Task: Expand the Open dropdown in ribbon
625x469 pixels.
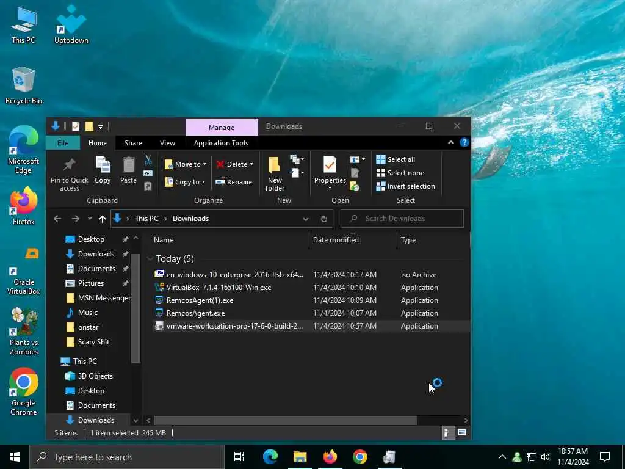Action: pyautogui.click(x=356, y=159)
